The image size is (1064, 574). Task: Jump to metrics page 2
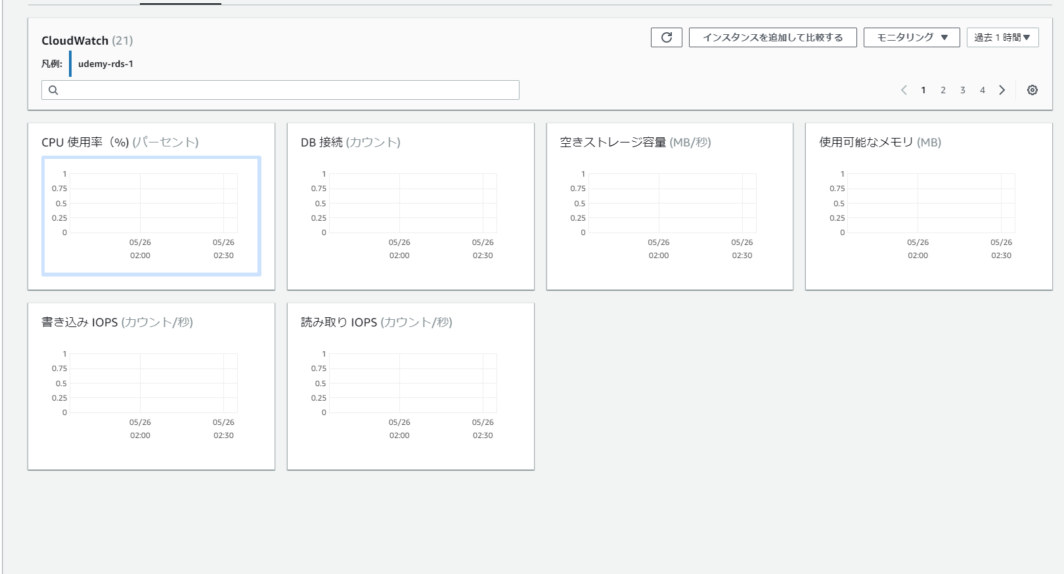(943, 90)
